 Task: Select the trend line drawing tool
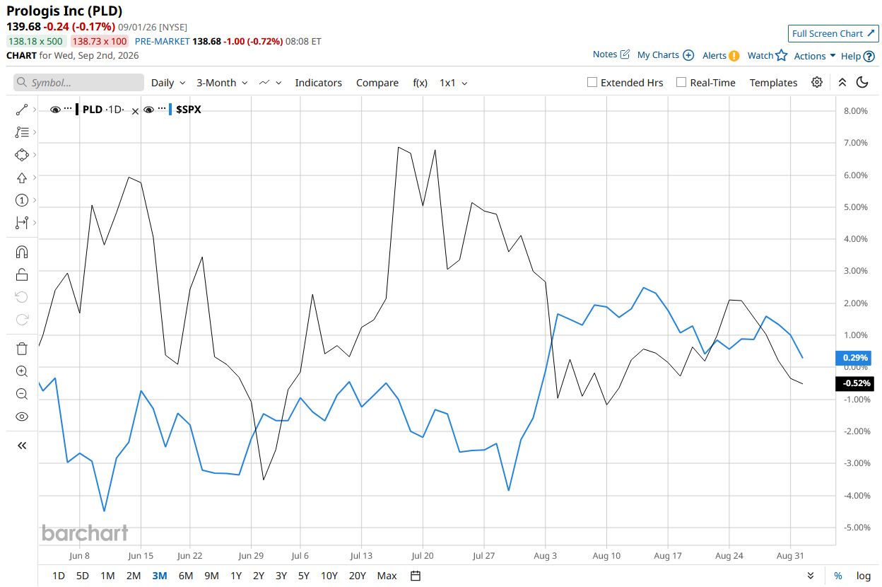pyautogui.click(x=22, y=110)
